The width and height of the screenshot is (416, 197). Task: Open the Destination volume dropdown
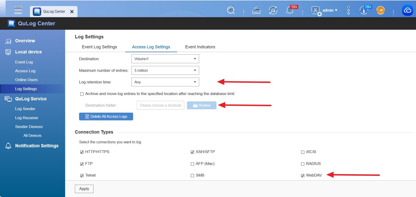[x=165, y=59]
